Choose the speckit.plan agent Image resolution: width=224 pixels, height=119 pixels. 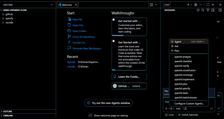pos(189,84)
